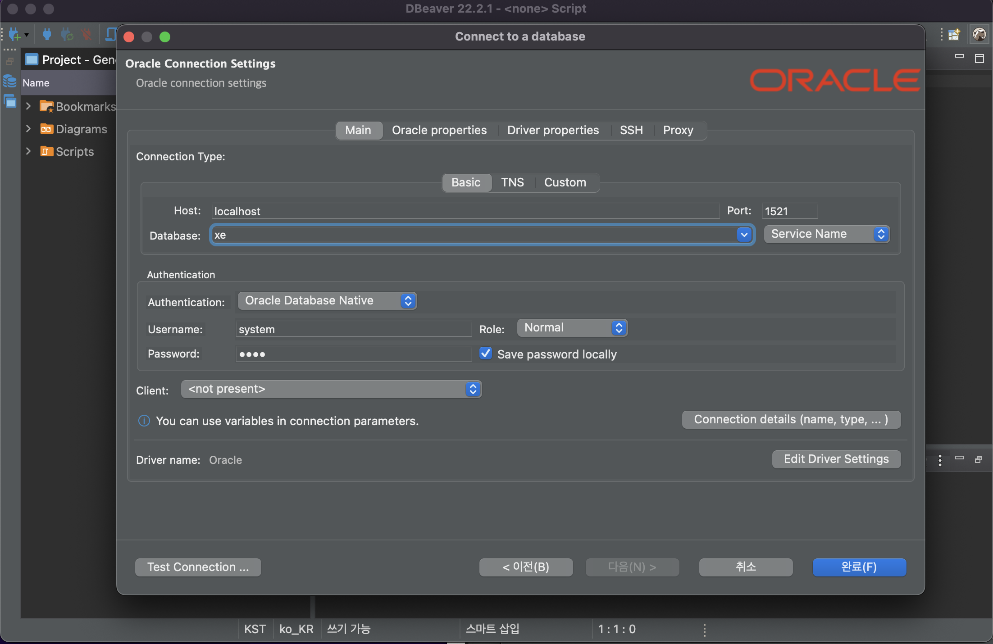
Task: Click the red Disconnect plug icon
Action: [87, 34]
